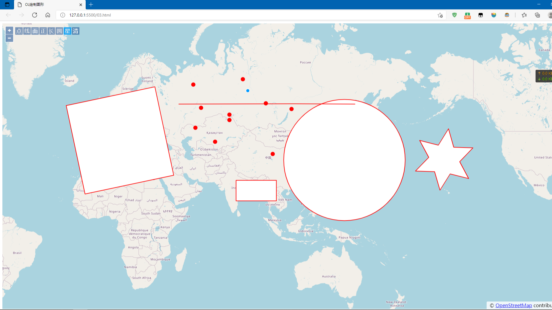Click the México map label

point(539,185)
